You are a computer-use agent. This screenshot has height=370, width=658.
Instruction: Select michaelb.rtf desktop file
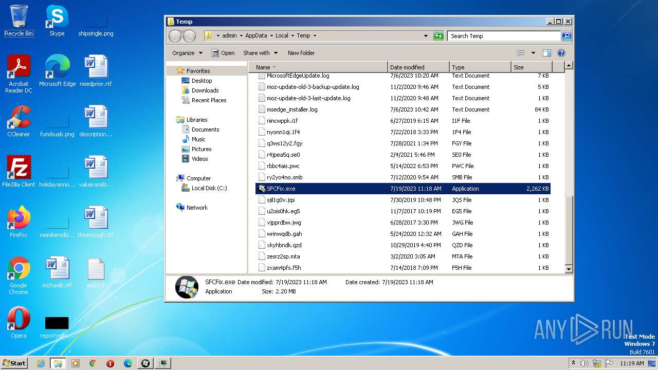pyautogui.click(x=57, y=272)
